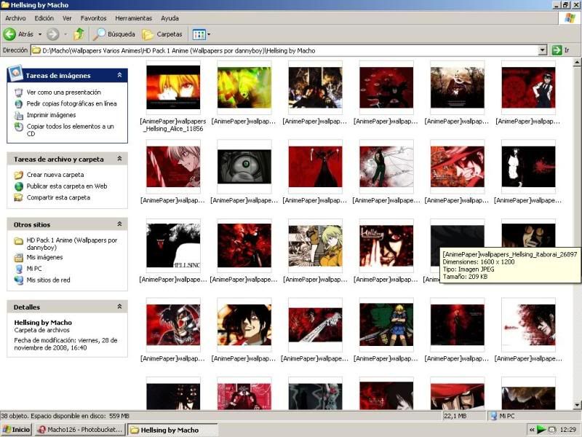Click the Inicio start button
This screenshot has width=582, height=437.
pos(17,430)
